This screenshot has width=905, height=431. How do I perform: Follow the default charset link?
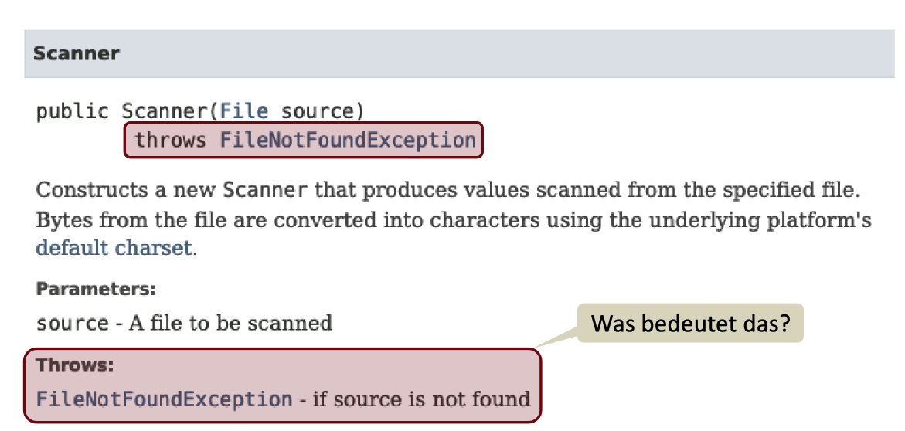113,249
